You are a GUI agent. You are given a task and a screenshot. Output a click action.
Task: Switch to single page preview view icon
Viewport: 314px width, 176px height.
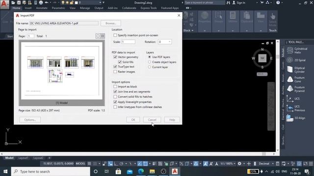(98, 36)
